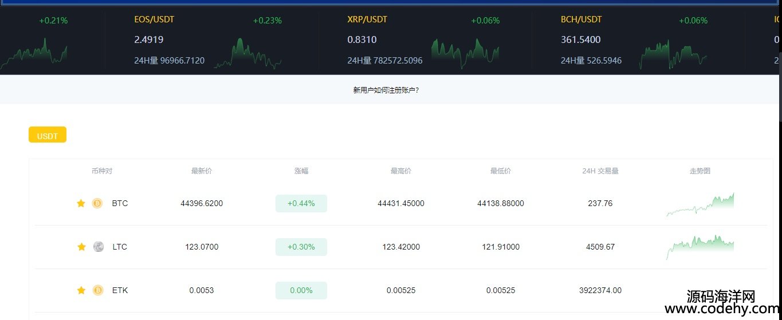782x320 pixels.
Task: Click the 24H 交易量 column header
Action: coord(600,171)
